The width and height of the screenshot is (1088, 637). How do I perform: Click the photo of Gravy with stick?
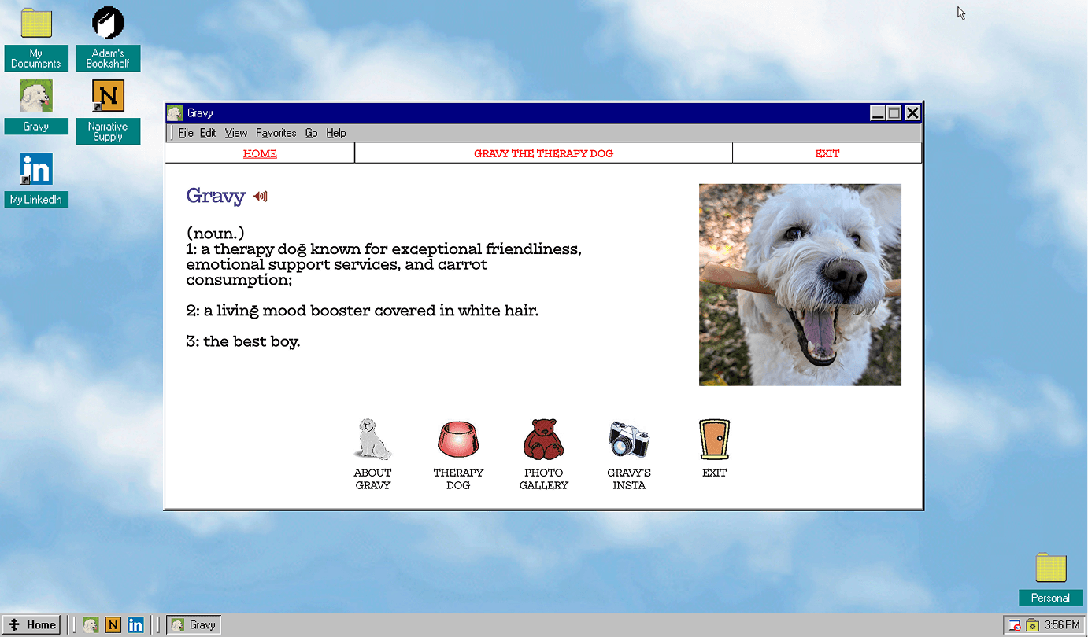coord(800,285)
